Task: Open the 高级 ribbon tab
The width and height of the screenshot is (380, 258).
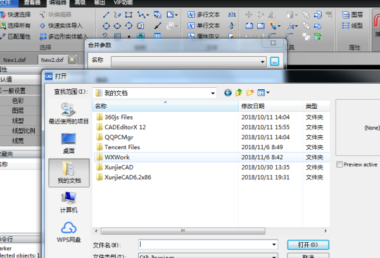Action: click(80, 3)
